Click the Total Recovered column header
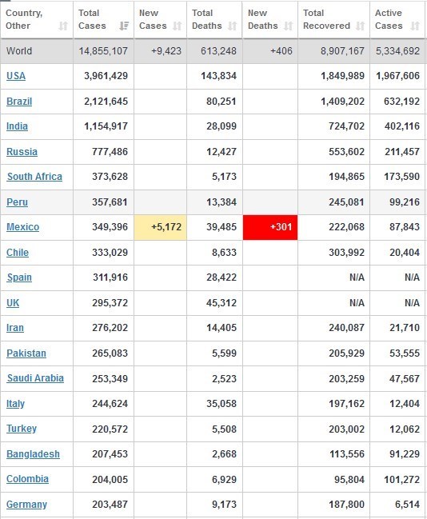 [x=333, y=19]
